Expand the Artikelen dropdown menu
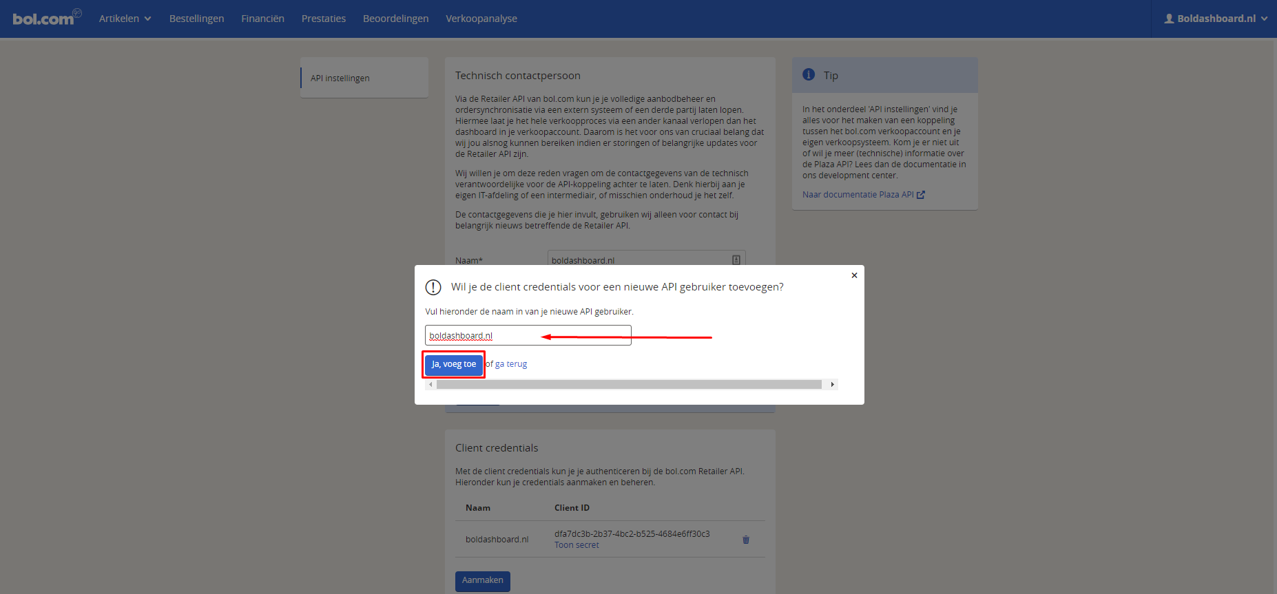 [x=125, y=19]
